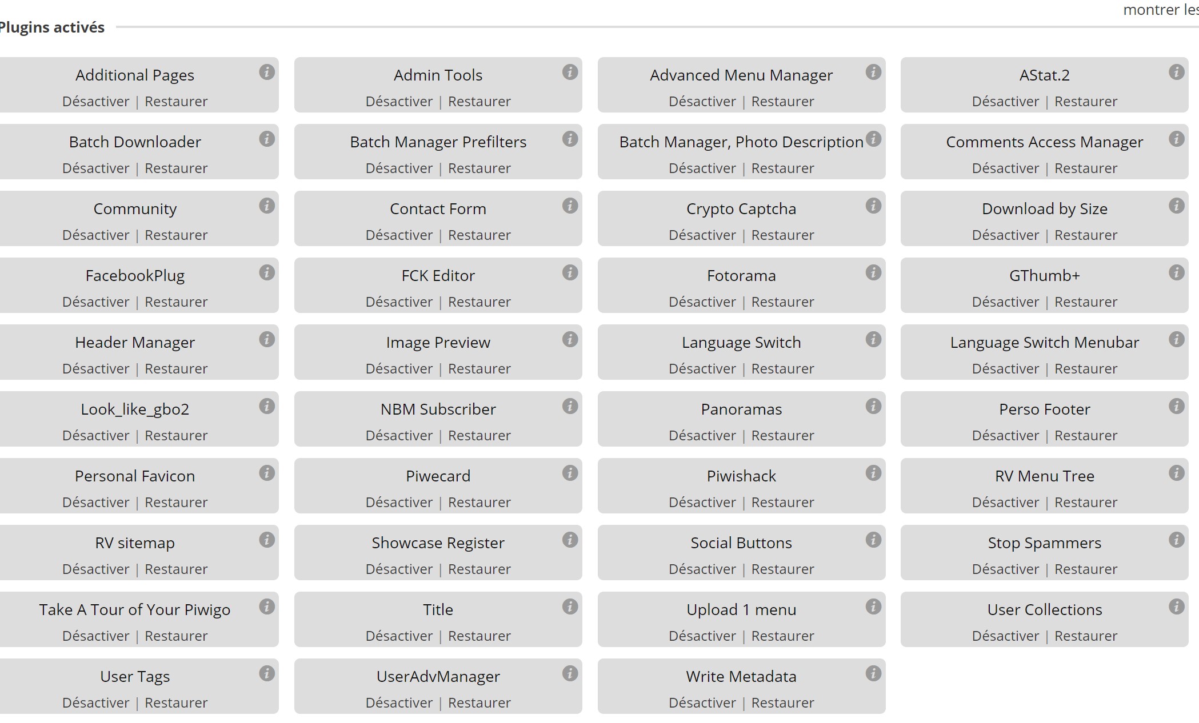This screenshot has width=1199, height=723.
Task: Click the info icon for GThumb+
Action: [x=1176, y=272]
